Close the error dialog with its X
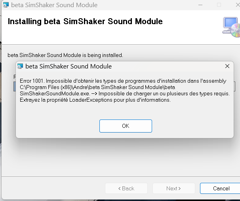 [227, 66]
